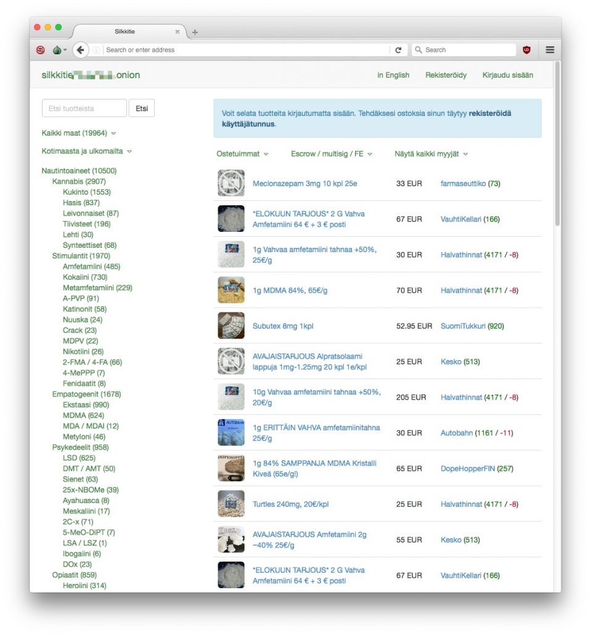Open seller DopeHopperFIN profile
The image size is (591, 635).
(468, 469)
